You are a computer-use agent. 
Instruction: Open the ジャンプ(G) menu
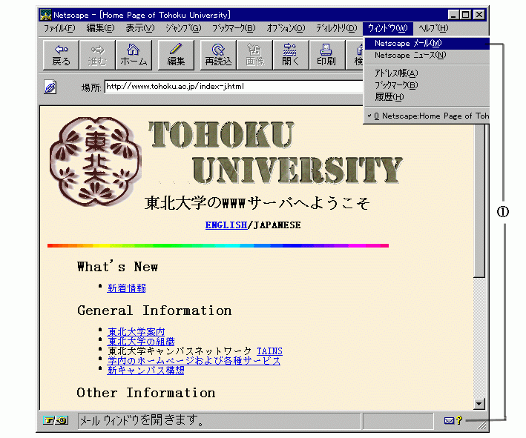pos(183,28)
